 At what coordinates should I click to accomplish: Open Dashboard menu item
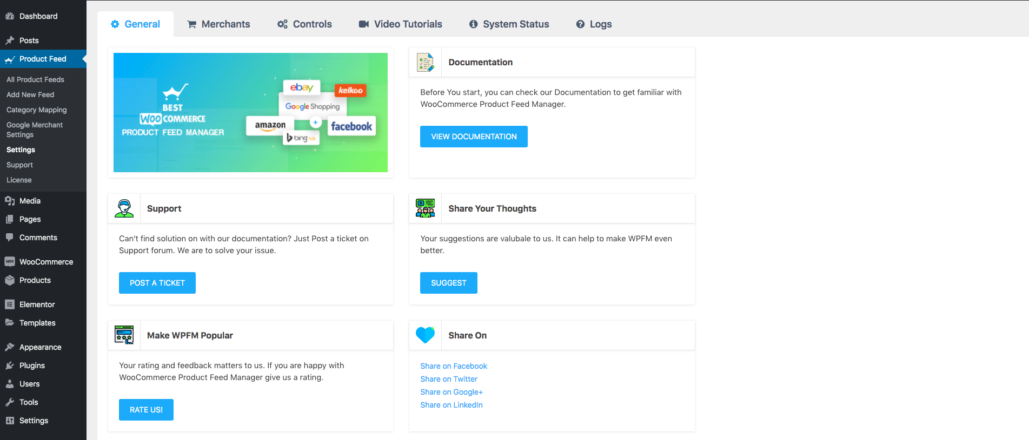click(43, 16)
